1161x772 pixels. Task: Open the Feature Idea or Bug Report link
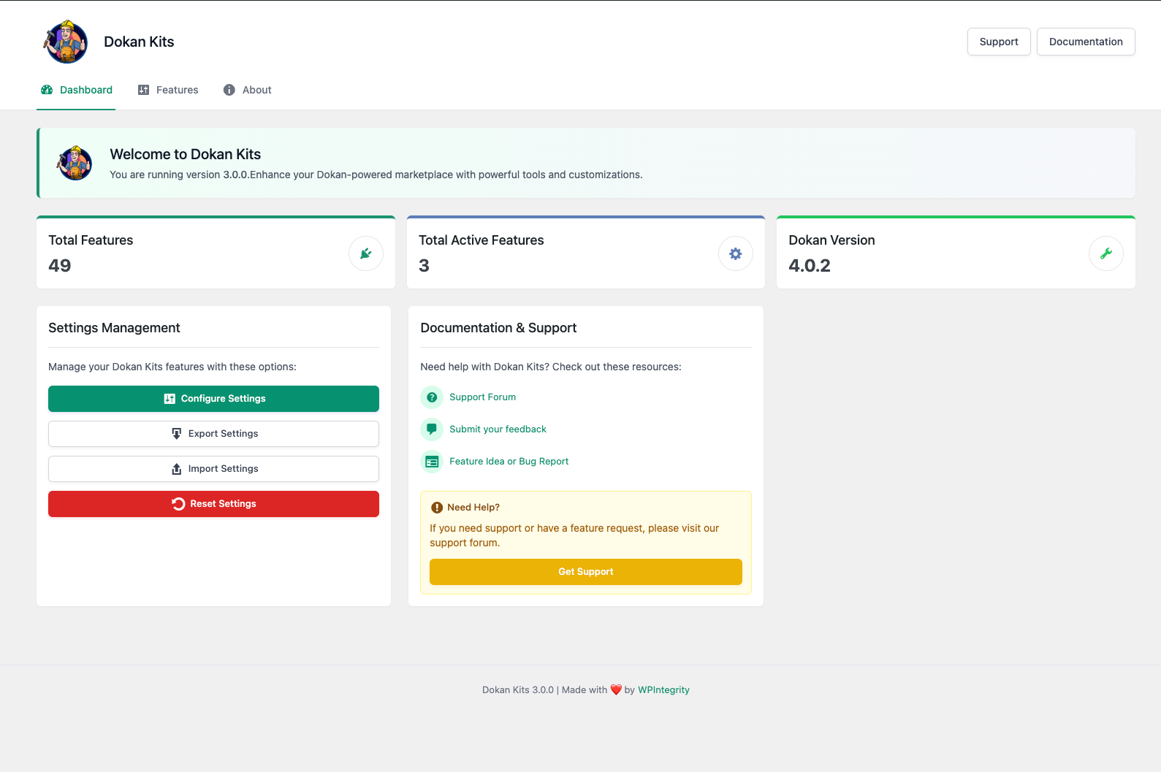tap(509, 462)
